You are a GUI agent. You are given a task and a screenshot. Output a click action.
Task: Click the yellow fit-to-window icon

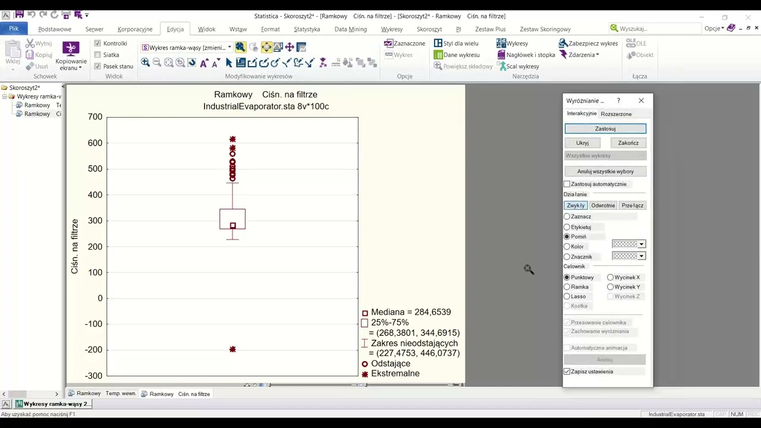coord(266,47)
